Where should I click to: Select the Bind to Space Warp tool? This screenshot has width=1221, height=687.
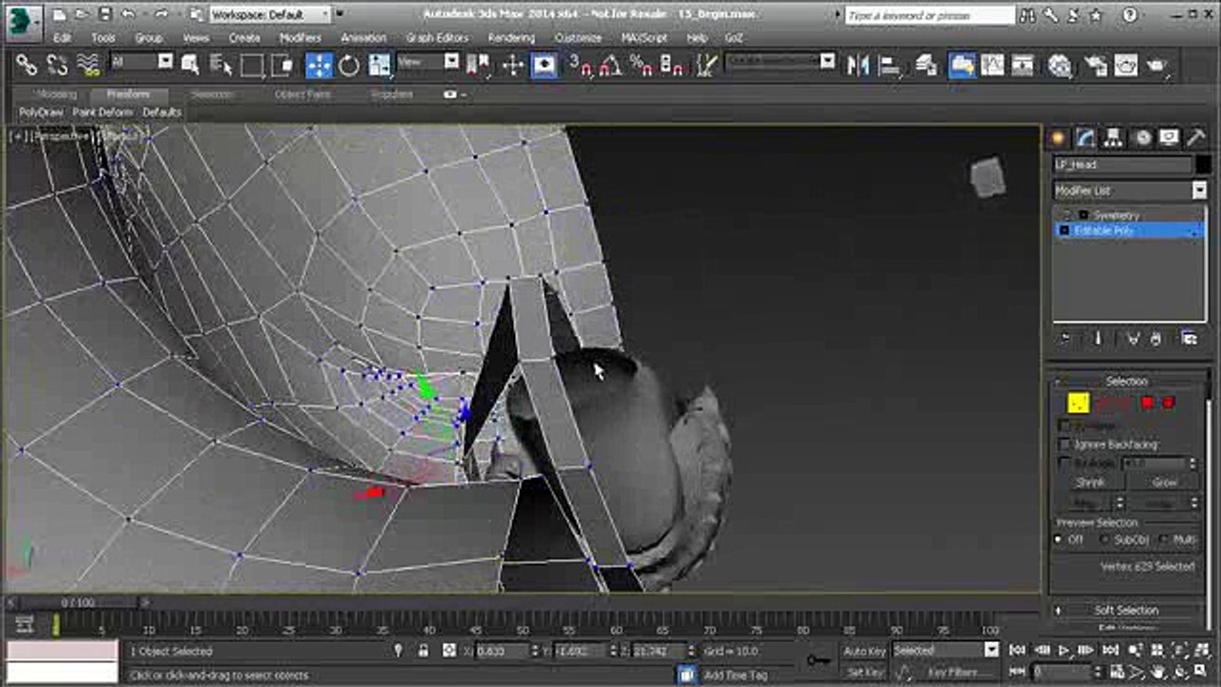click(x=89, y=65)
